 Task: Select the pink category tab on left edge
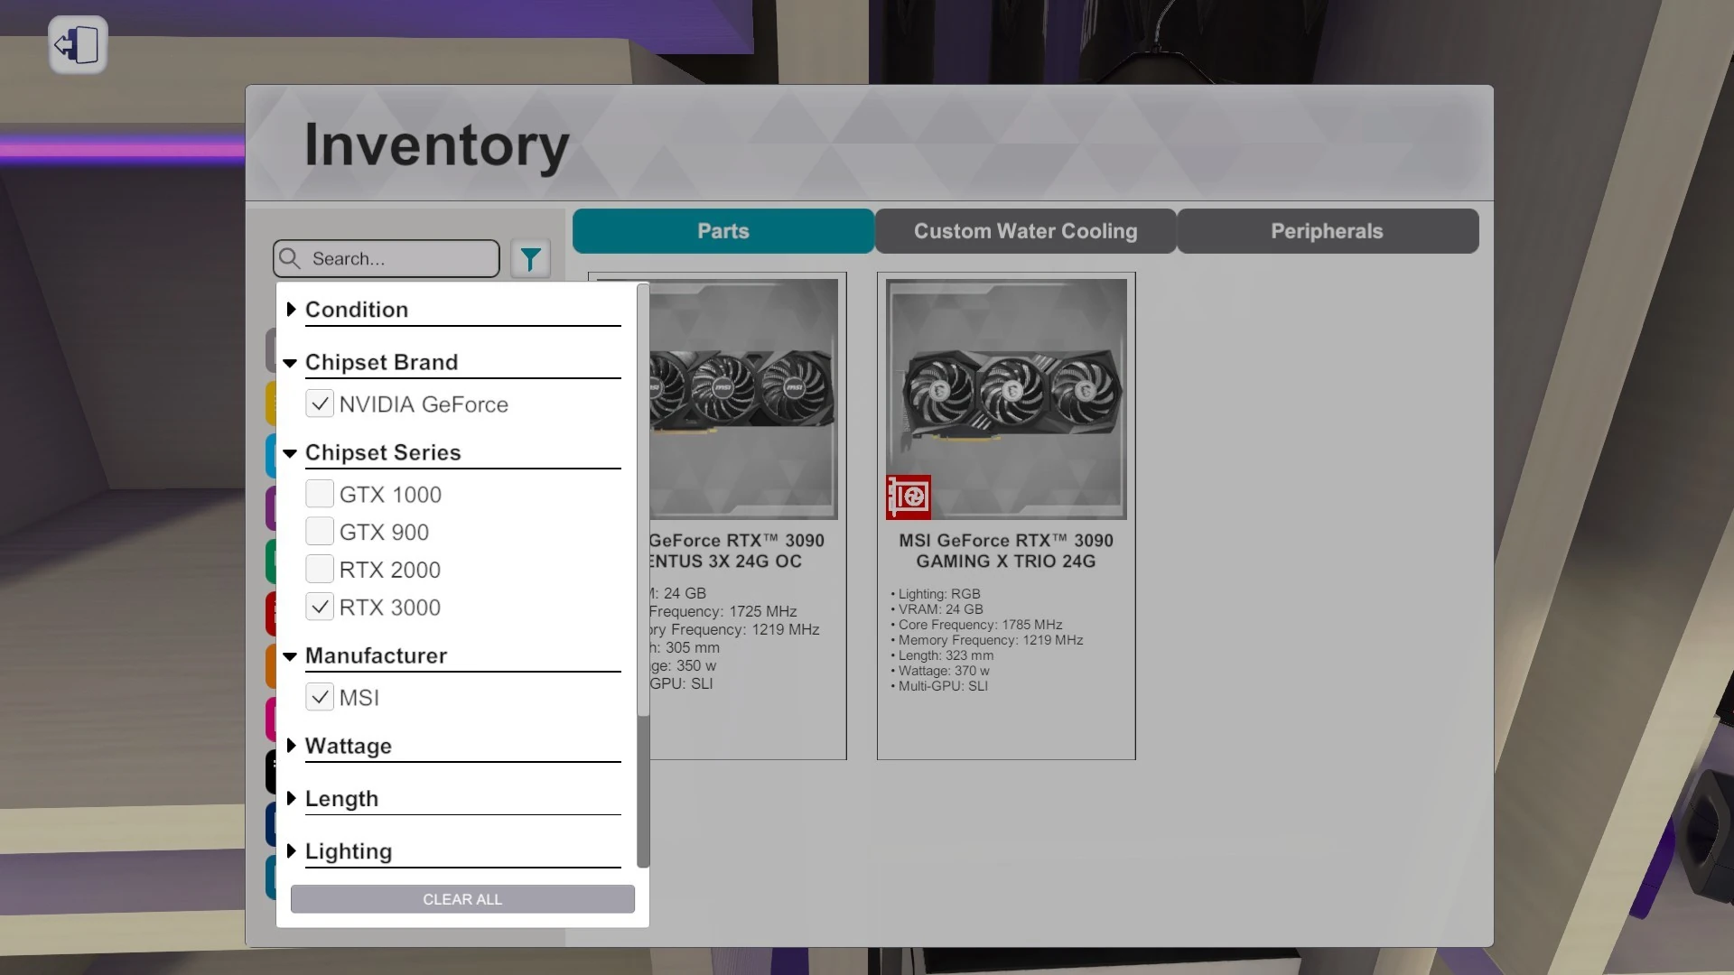(270, 719)
